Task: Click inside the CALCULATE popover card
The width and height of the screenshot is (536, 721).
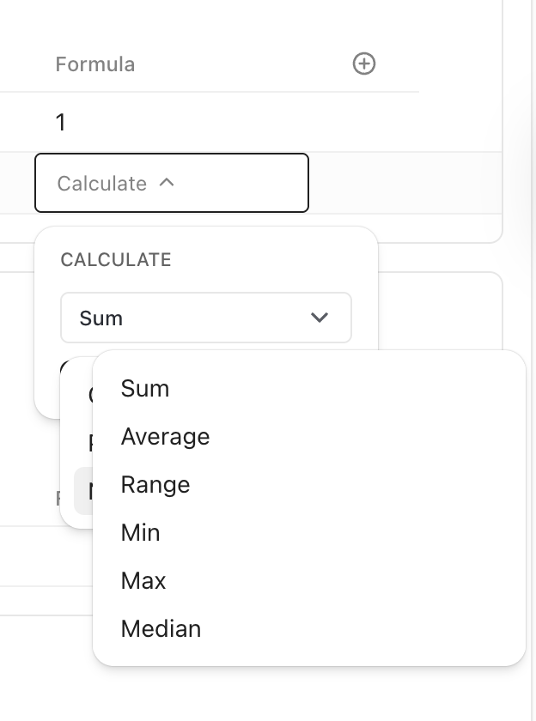Action: click(x=206, y=283)
